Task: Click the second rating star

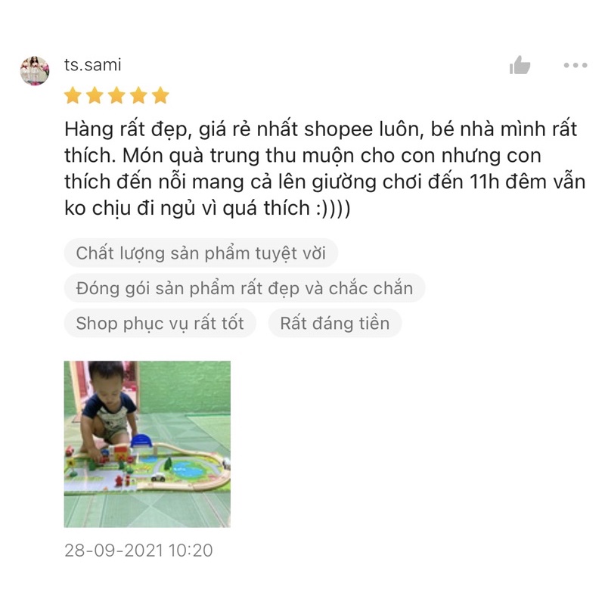Action: (x=95, y=95)
